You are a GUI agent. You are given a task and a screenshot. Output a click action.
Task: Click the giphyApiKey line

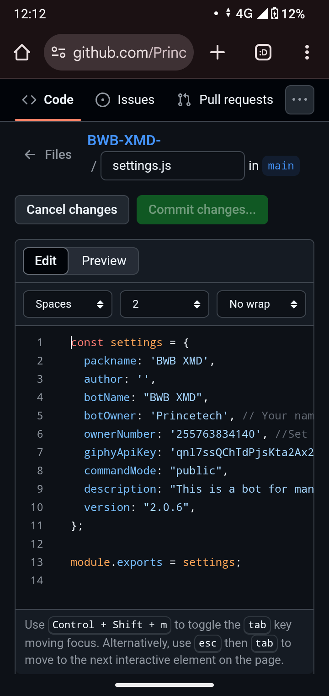pyautogui.click(x=199, y=452)
